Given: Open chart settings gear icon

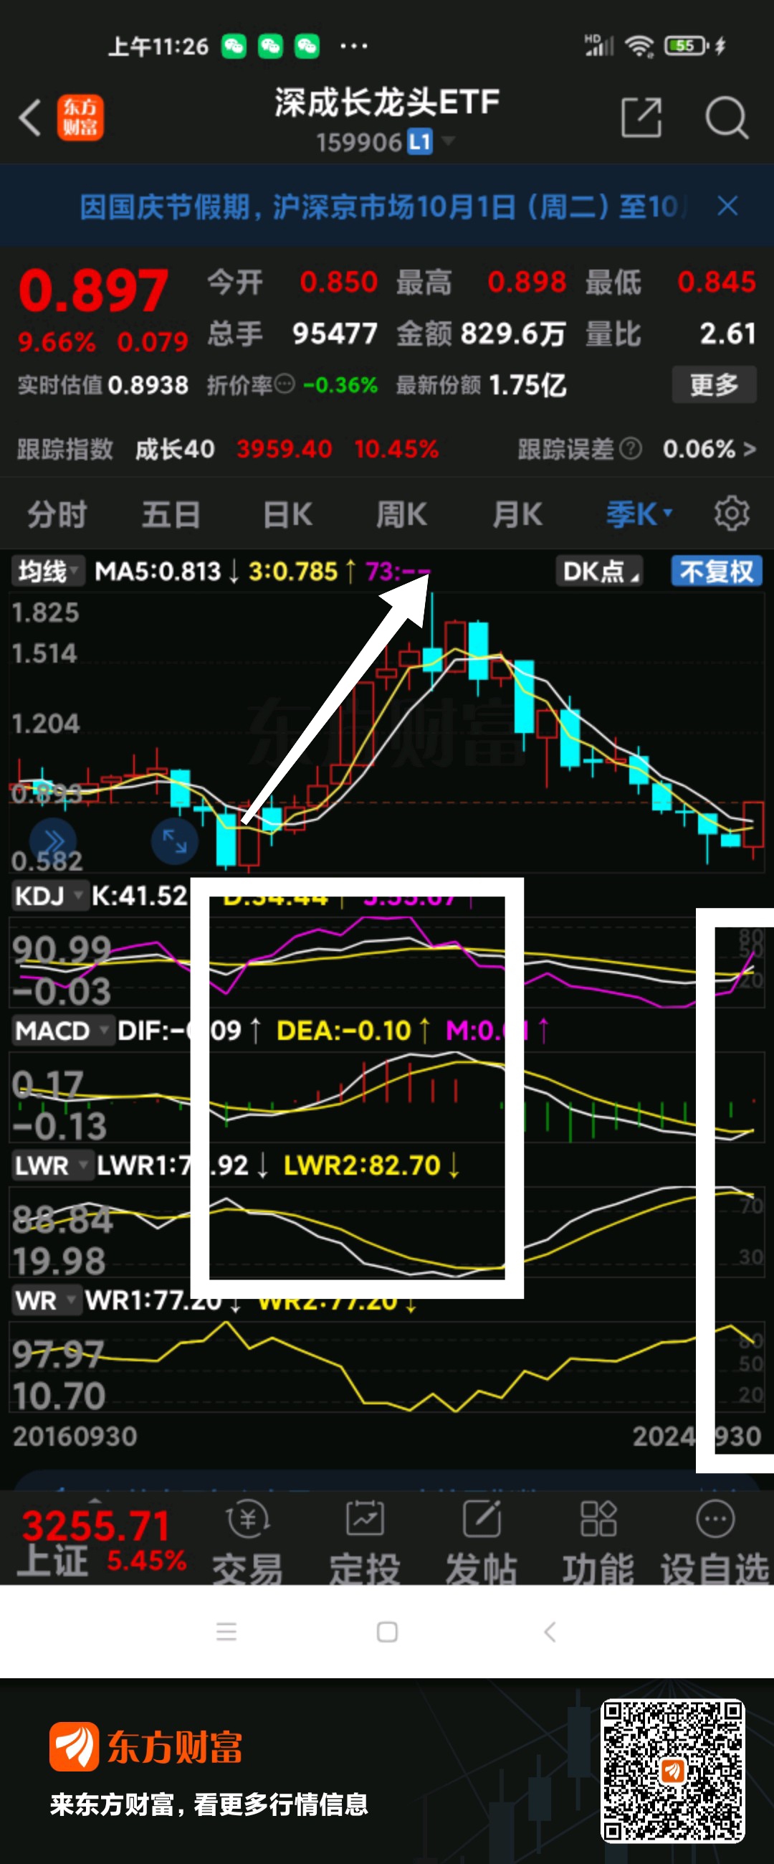Looking at the screenshot, I should pos(731,514).
